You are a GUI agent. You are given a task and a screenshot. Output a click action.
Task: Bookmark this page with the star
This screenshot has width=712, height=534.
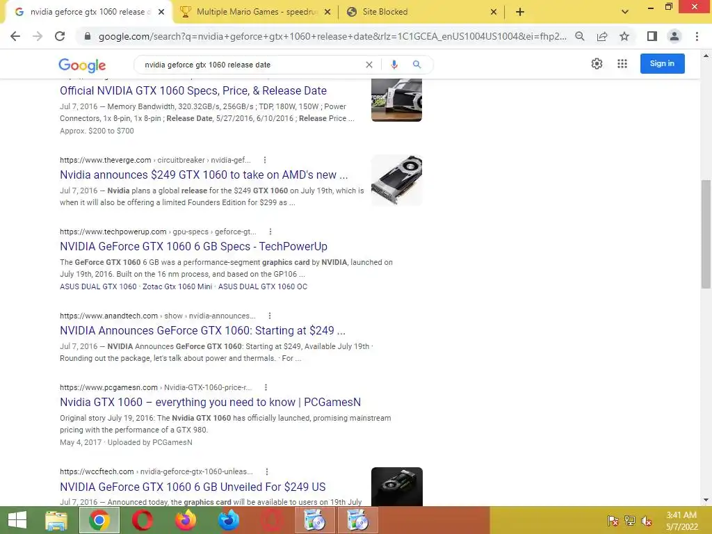pyautogui.click(x=624, y=36)
